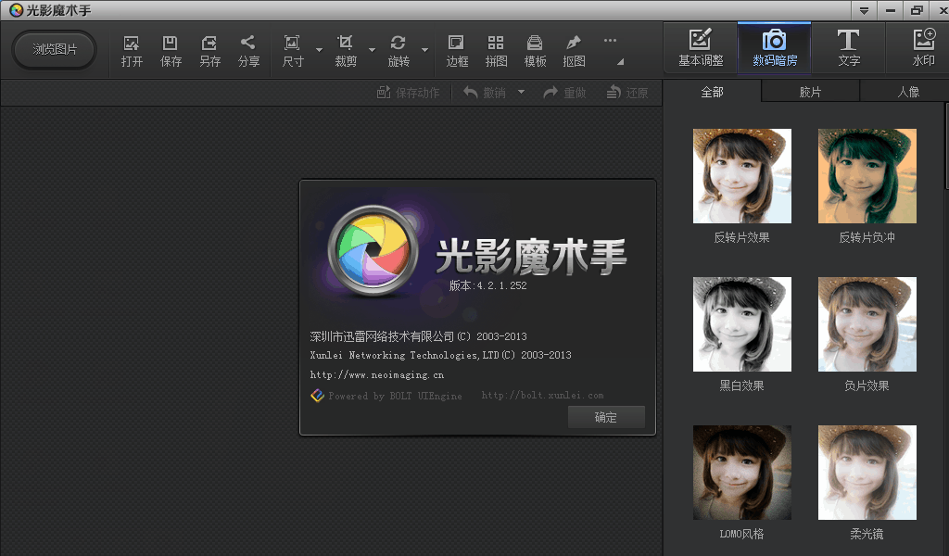Select the 裁剪 crop tool
The height and width of the screenshot is (556, 949).
346,51
